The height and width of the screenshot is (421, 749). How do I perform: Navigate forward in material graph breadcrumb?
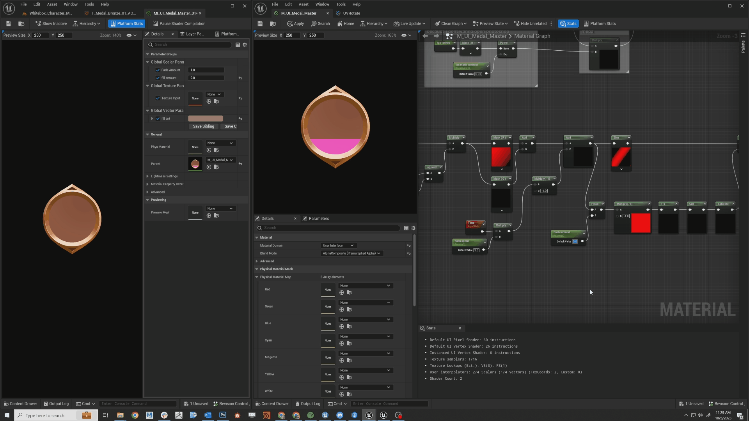[437, 36]
